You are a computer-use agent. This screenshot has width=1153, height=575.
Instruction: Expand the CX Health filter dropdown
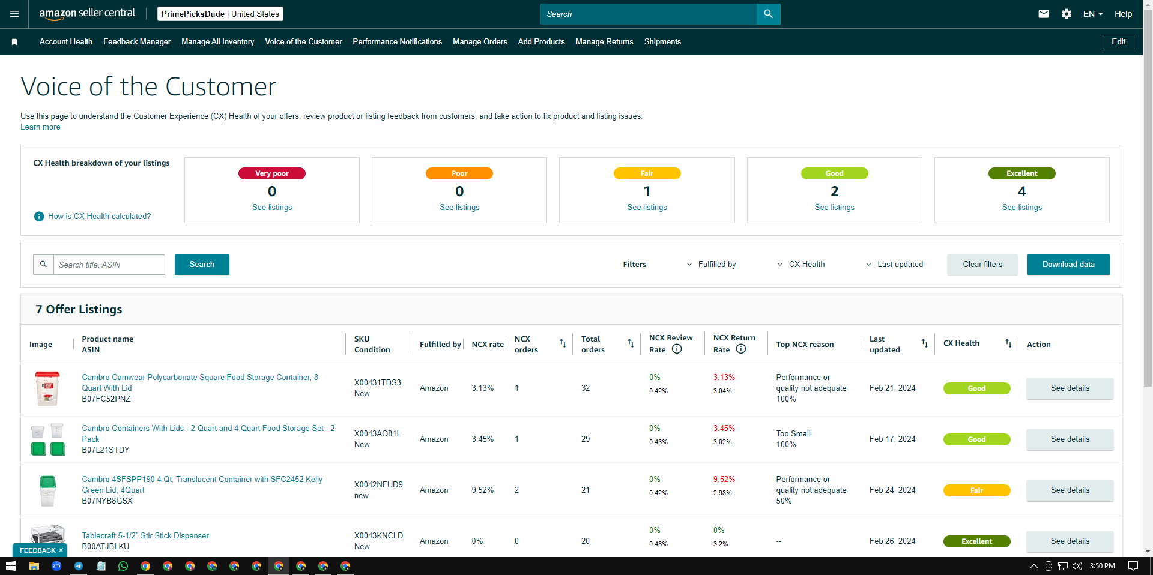coord(801,265)
